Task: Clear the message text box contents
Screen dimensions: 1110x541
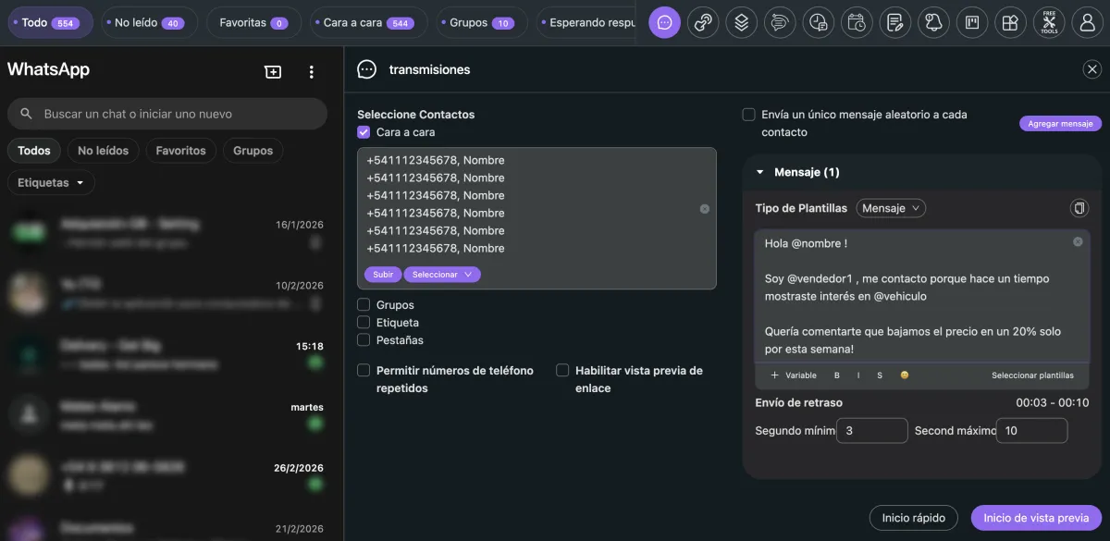Action: 1078,241
